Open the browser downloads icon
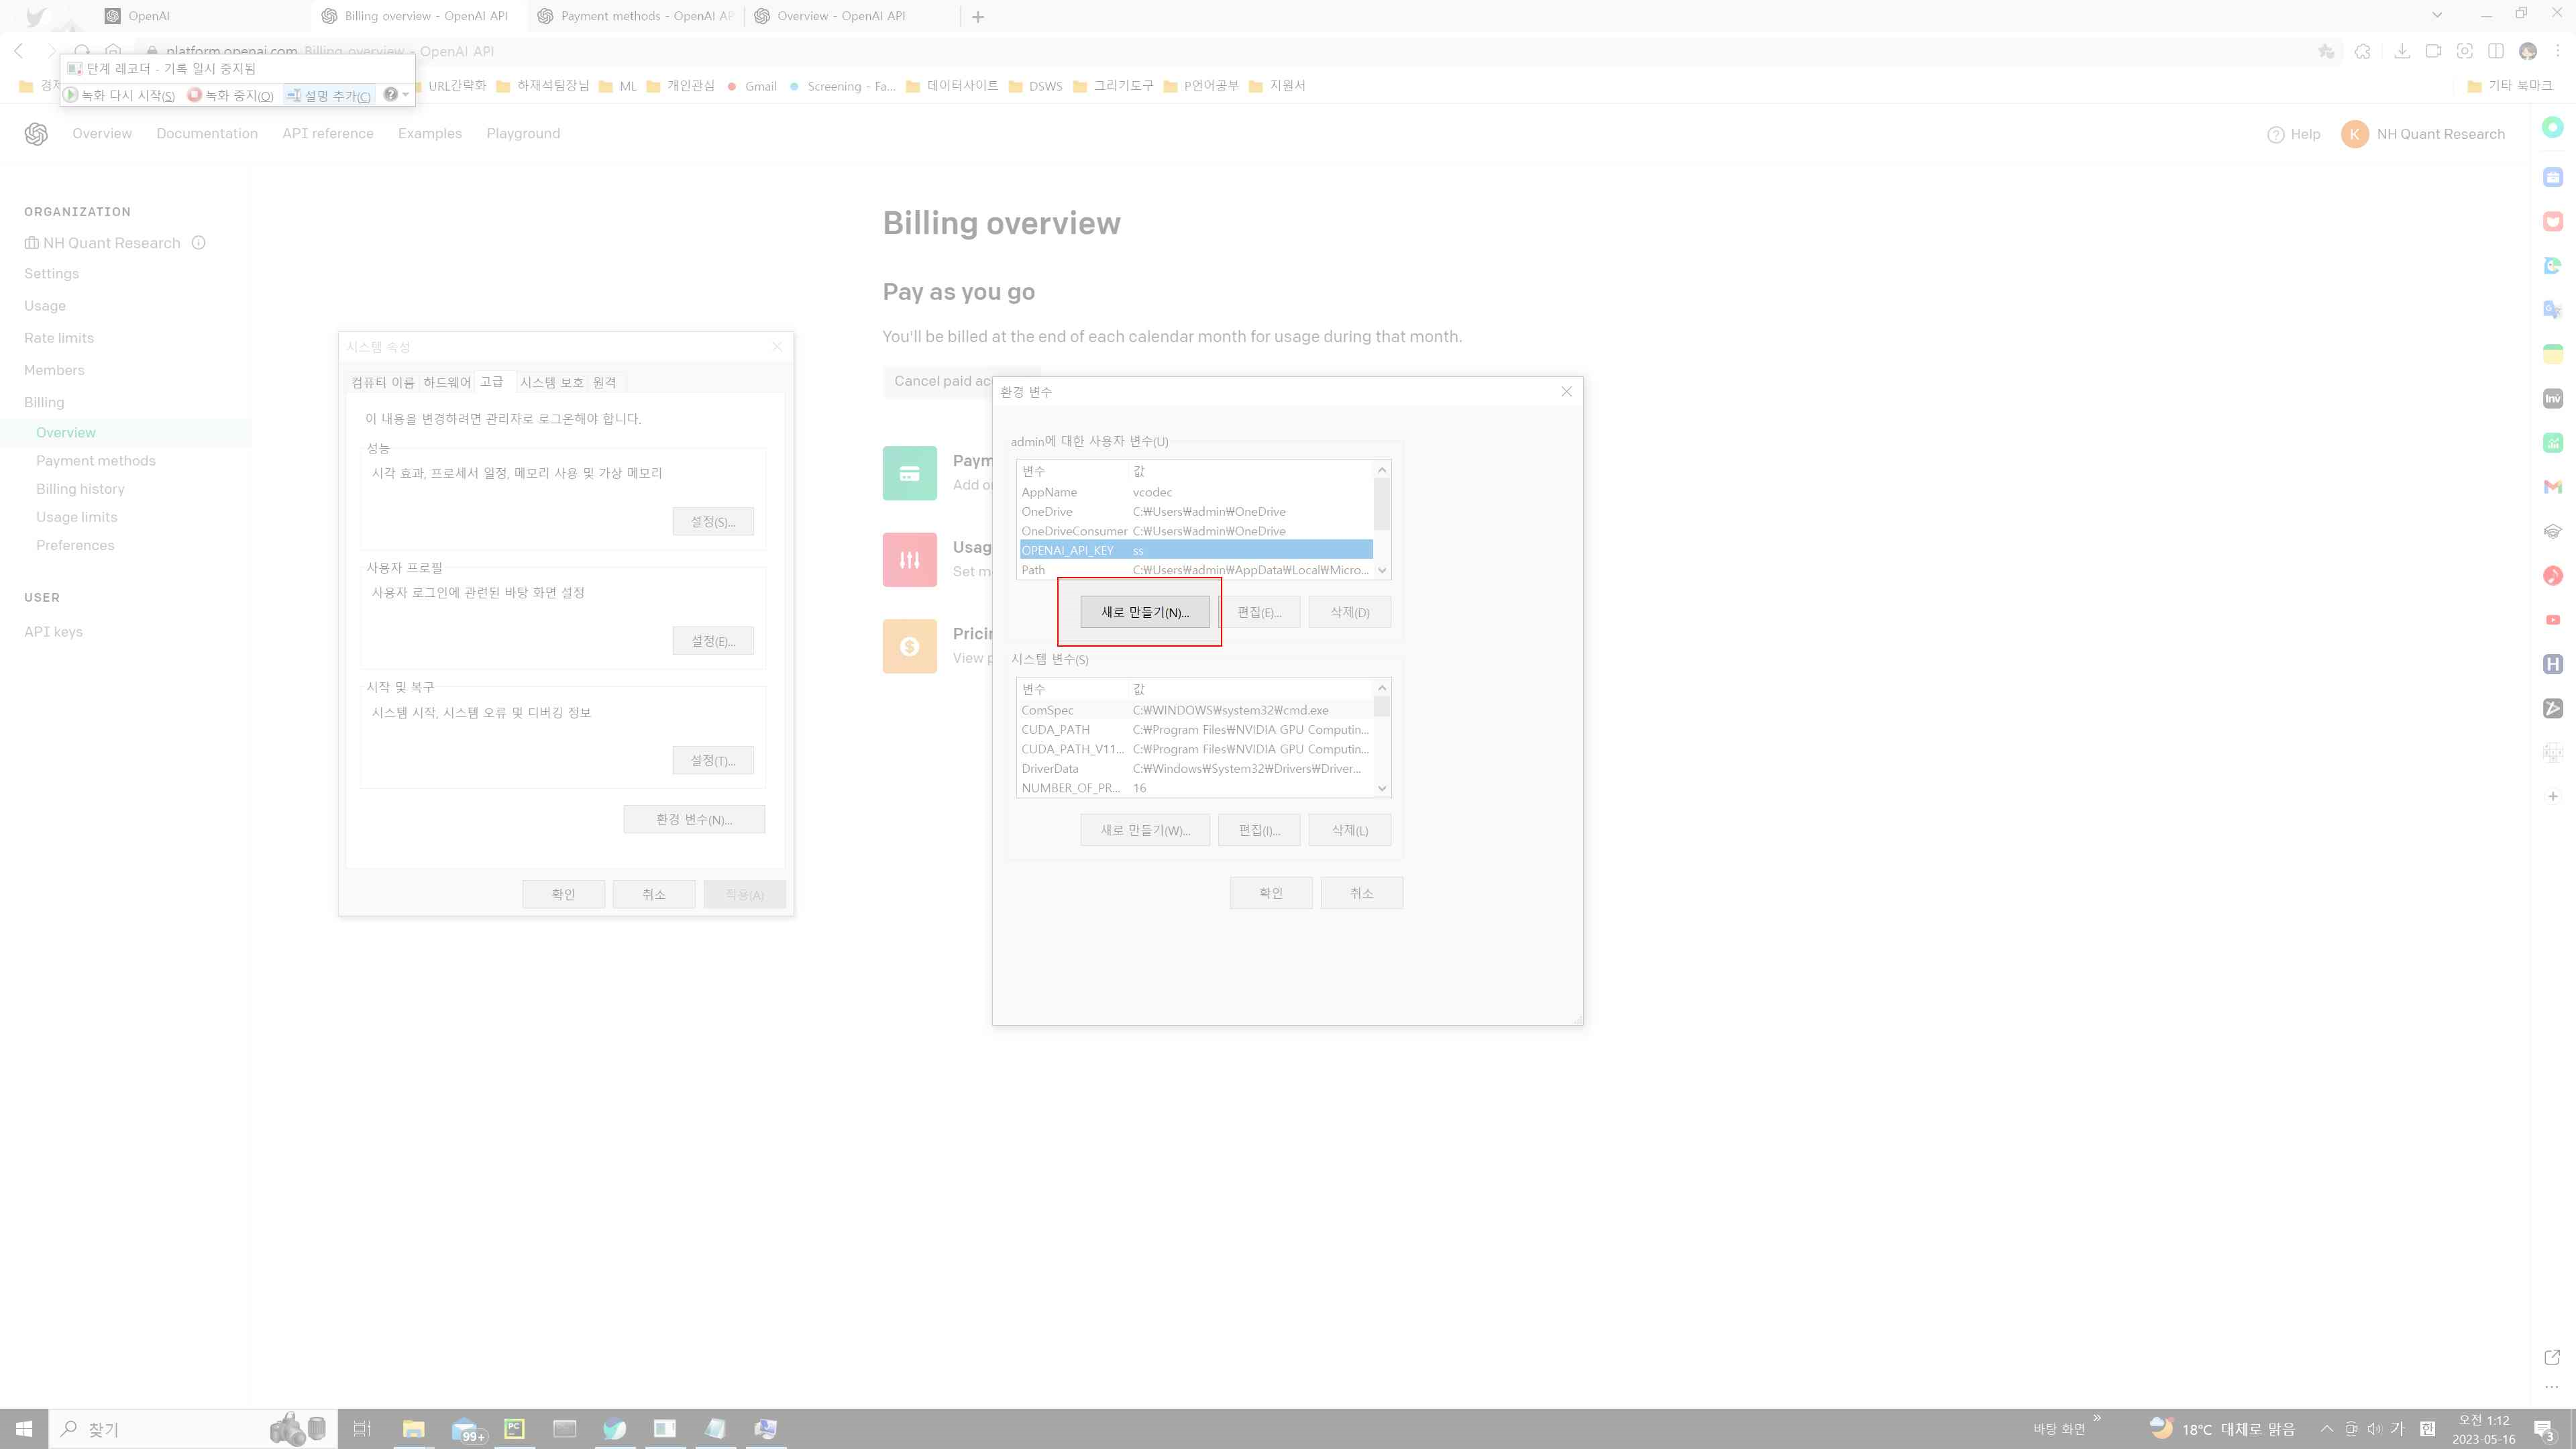This screenshot has height=1449, width=2576. (2402, 51)
